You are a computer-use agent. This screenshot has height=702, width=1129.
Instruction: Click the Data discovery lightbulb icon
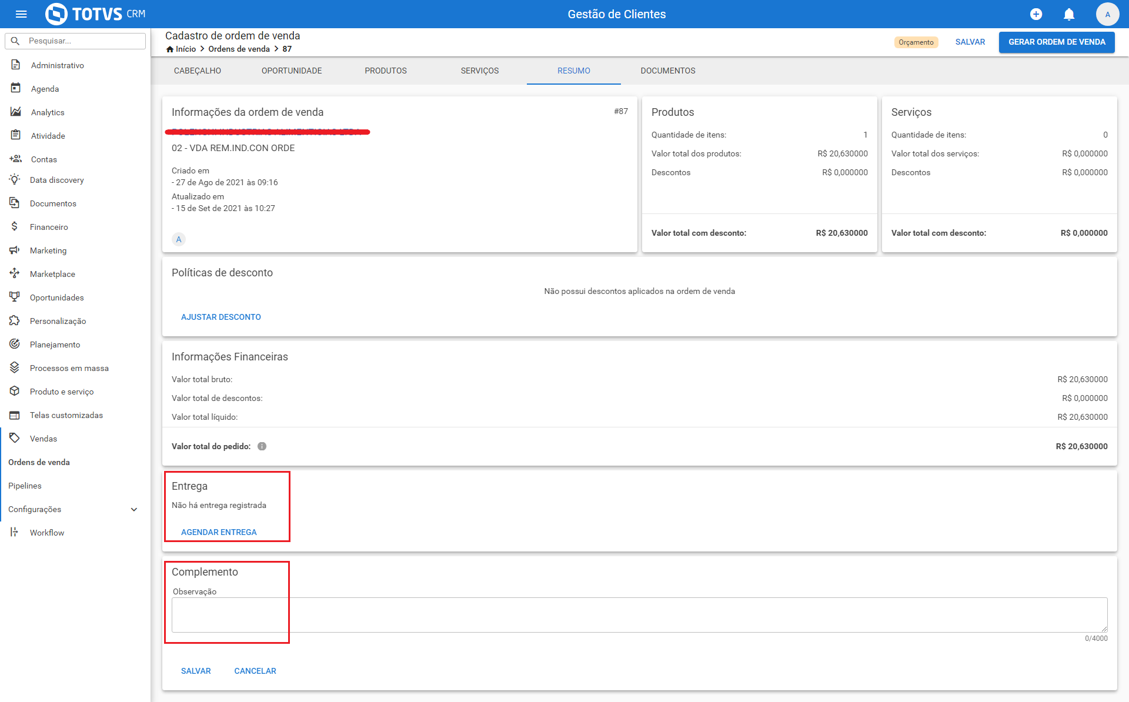pos(15,179)
